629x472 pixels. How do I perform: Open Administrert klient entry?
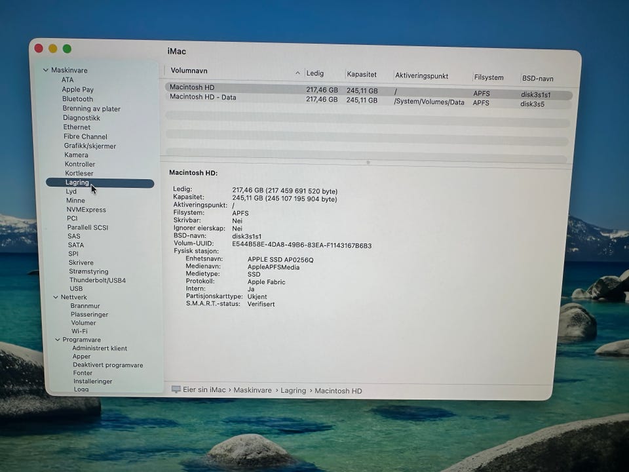pyautogui.click(x=100, y=348)
